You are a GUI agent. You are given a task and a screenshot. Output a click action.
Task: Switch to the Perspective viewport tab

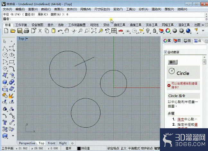tap(27, 143)
